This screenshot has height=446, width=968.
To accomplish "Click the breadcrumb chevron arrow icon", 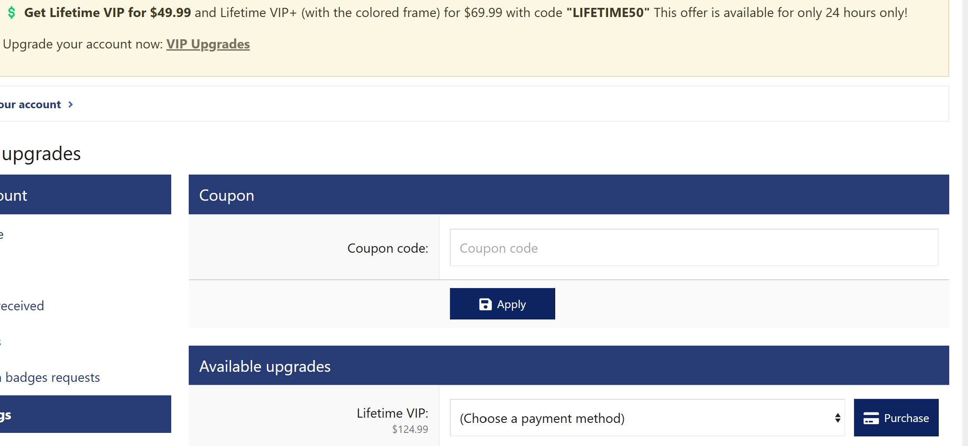I will pos(70,105).
